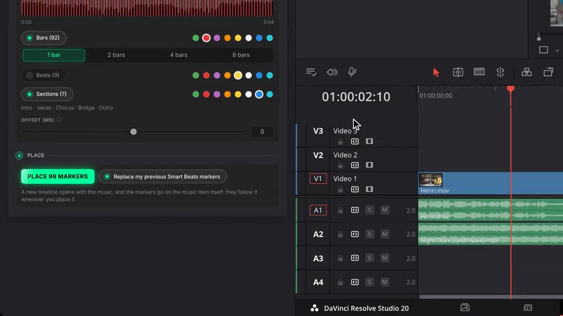Open the viewer layout dropdown chevron
This screenshot has width=563, height=316.
(x=557, y=50)
